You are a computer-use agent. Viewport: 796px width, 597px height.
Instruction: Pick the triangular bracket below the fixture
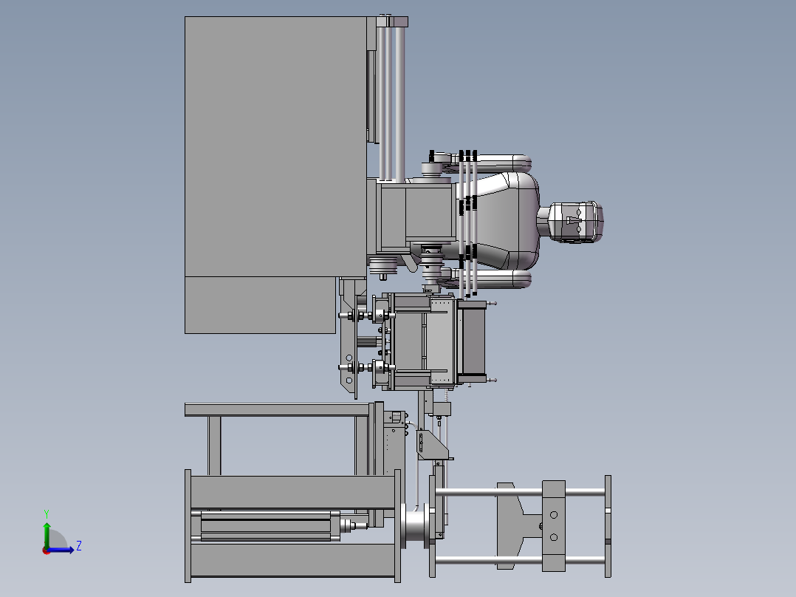(432, 445)
